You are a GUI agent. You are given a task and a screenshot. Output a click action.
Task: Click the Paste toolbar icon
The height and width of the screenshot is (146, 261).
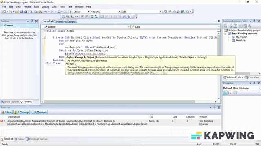coord(40,12)
